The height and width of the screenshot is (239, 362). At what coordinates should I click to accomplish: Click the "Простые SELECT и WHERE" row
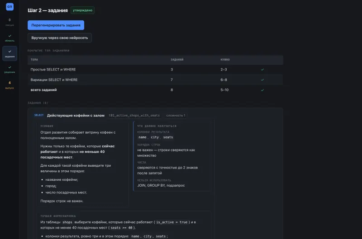tap(155, 70)
